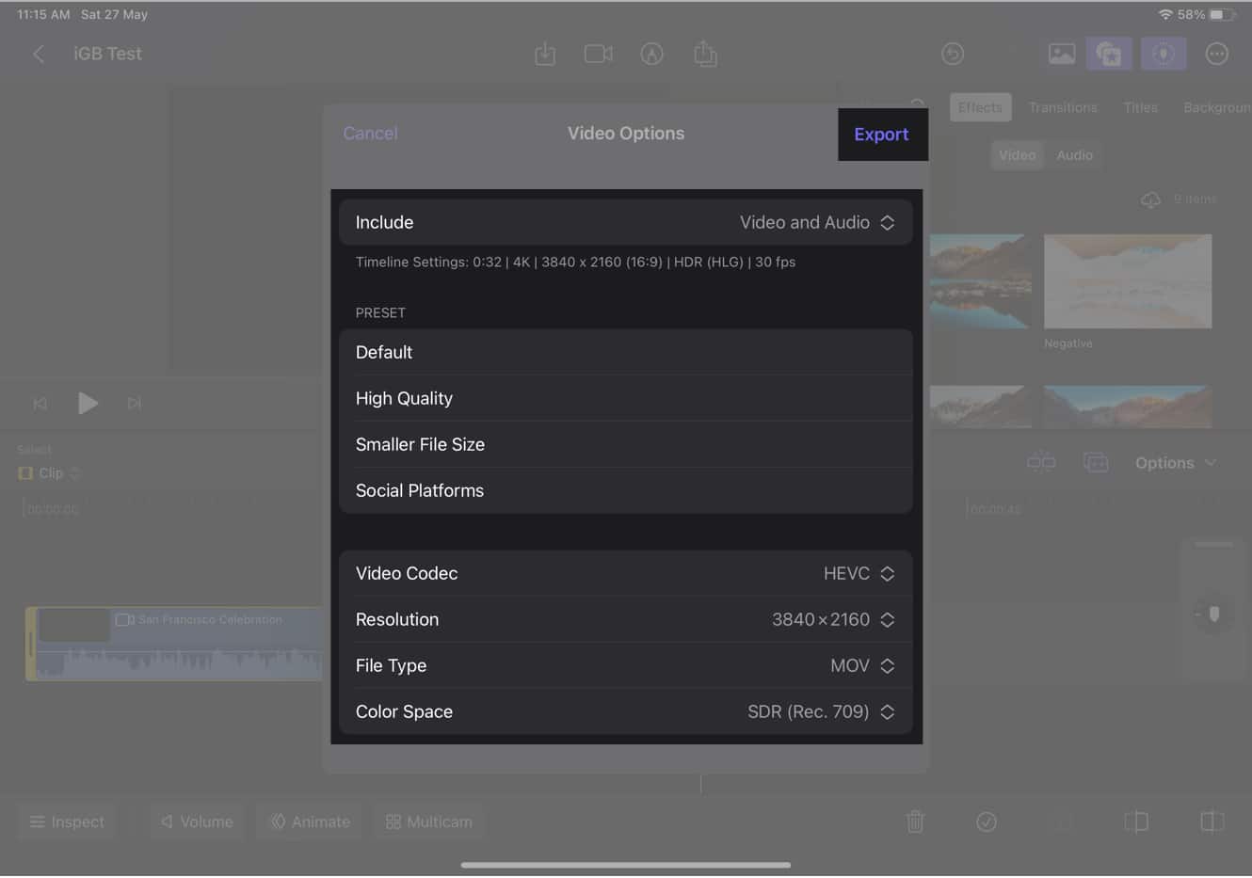
Task: Tap the trash delete icon
Action: click(915, 822)
